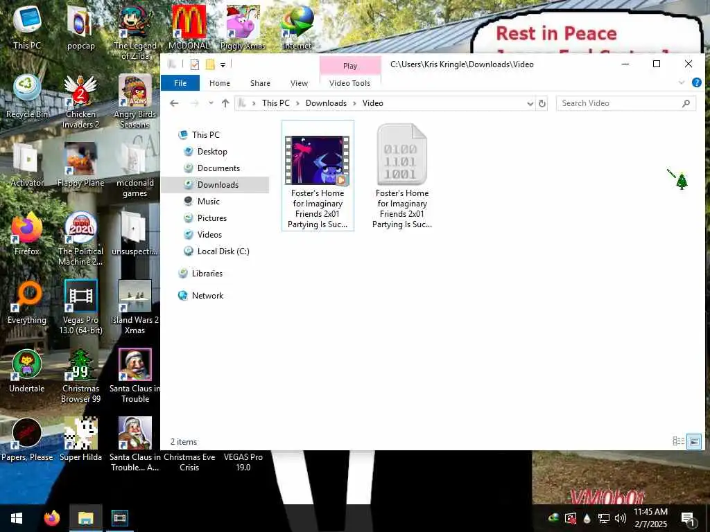Select Piggly Xmas desktop shortcut
Screen dimensions: 710x532
(x=243, y=28)
